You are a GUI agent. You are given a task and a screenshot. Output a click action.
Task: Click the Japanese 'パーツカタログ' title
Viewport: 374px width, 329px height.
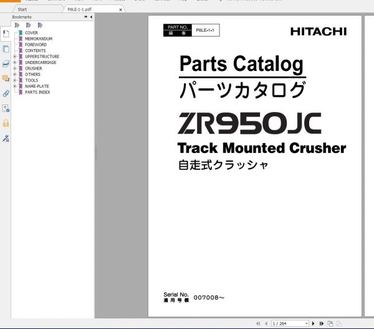click(x=242, y=90)
